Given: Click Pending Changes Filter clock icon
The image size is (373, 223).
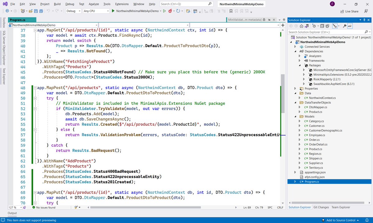Looking at the screenshot, I should (x=315, y=26).
